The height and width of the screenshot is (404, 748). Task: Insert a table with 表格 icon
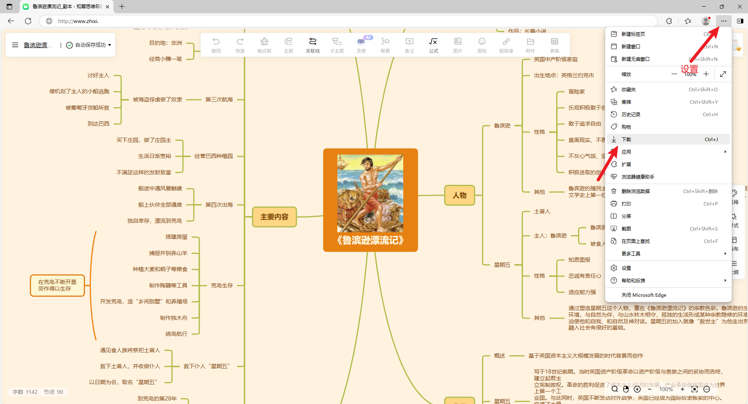[555, 45]
